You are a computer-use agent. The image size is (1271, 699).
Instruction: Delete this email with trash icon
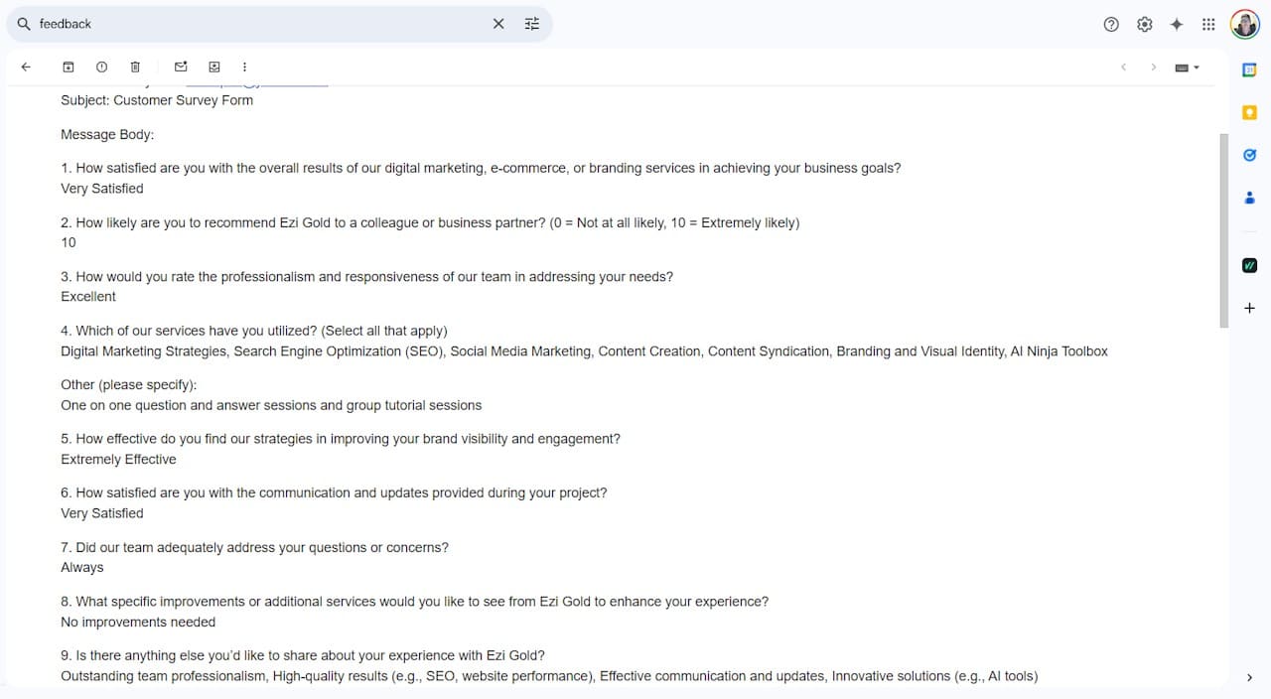tap(135, 67)
